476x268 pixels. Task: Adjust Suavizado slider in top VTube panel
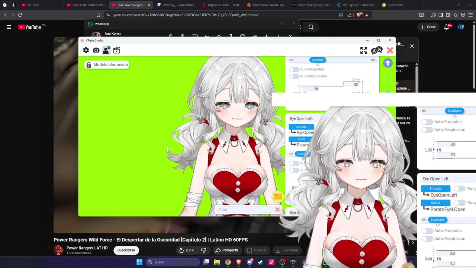click(318, 60)
